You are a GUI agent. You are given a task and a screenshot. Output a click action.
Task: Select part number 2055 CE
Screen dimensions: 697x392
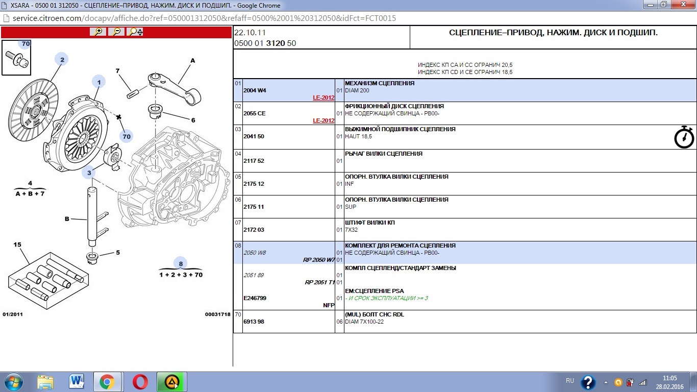tap(255, 113)
